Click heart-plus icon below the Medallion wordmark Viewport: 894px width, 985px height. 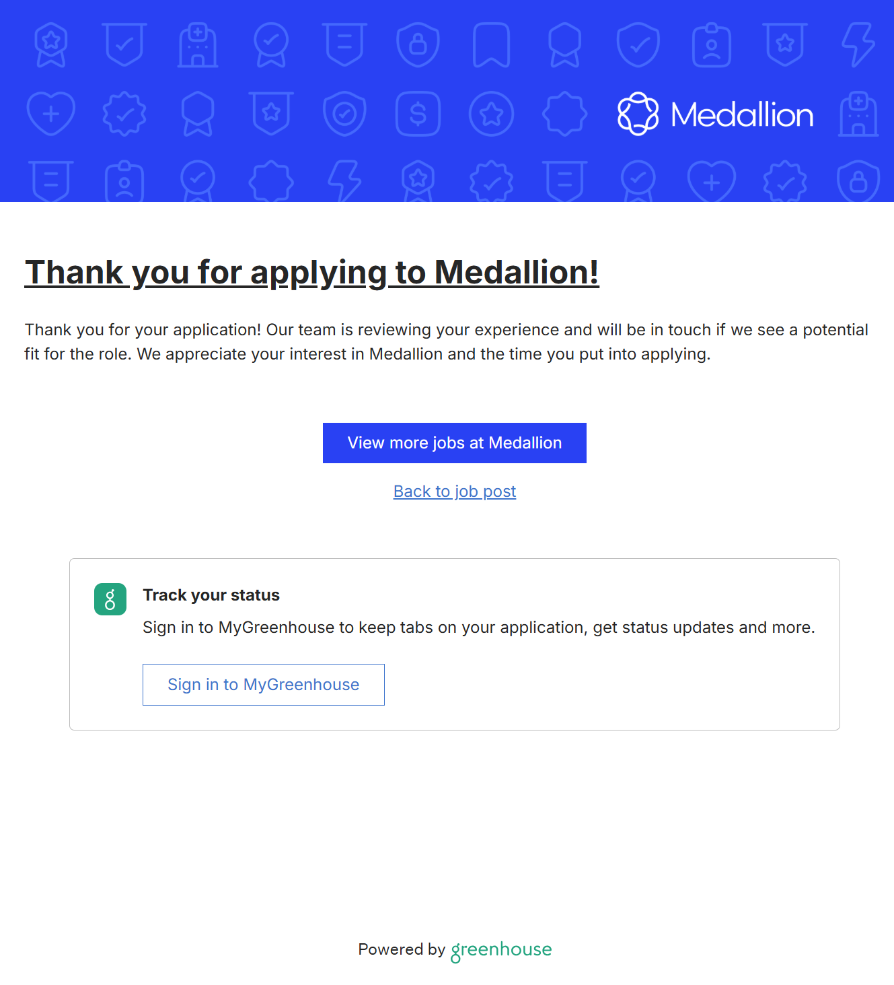712,182
